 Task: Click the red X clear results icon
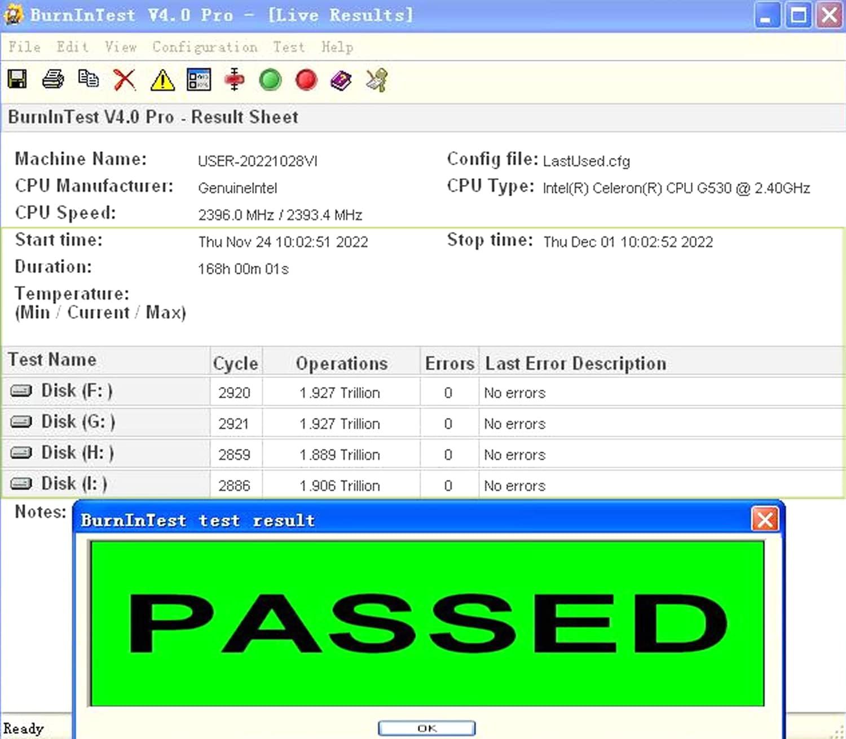tap(125, 80)
